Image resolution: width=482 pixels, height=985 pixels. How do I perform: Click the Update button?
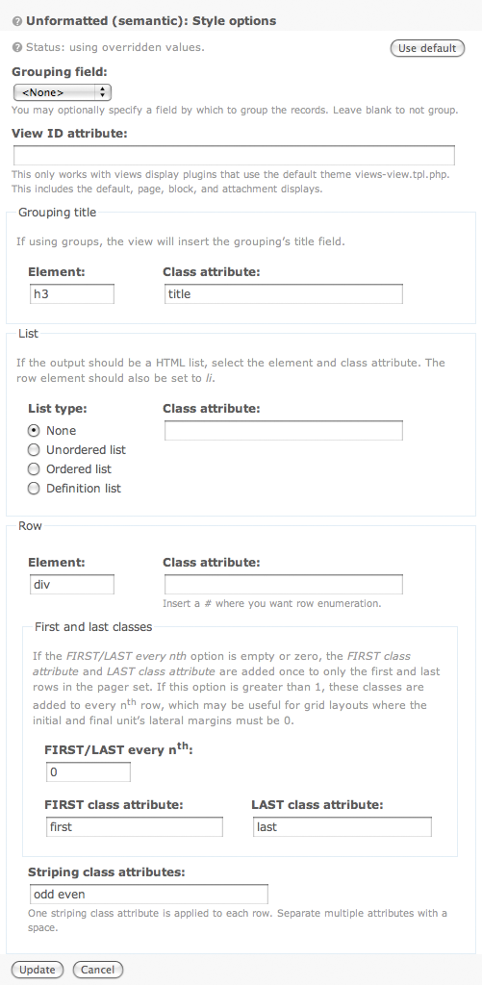38,970
